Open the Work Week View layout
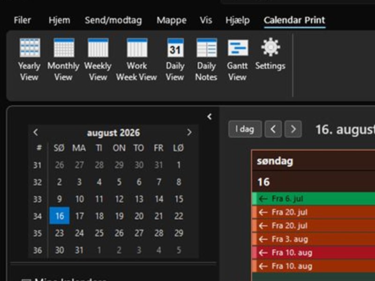Image resolution: width=375 pixels, height=281 pixels. pyautogui.click(x=136, y=60)
